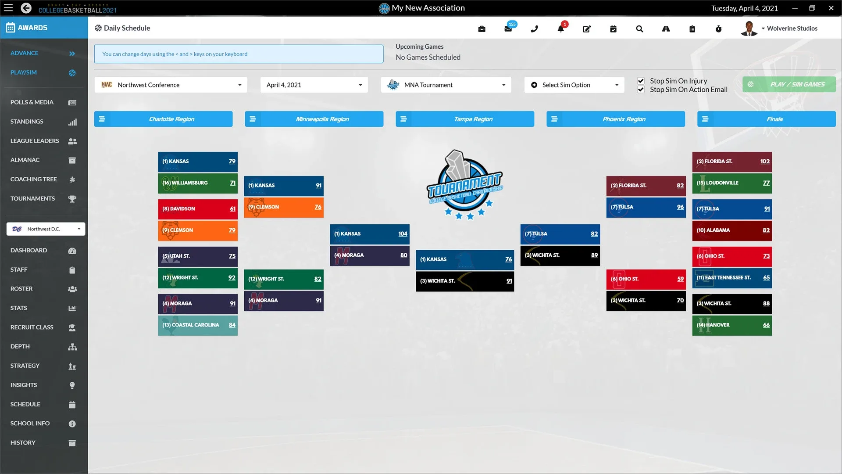
Task: Click the phone call icon
Action: (534, 29)
